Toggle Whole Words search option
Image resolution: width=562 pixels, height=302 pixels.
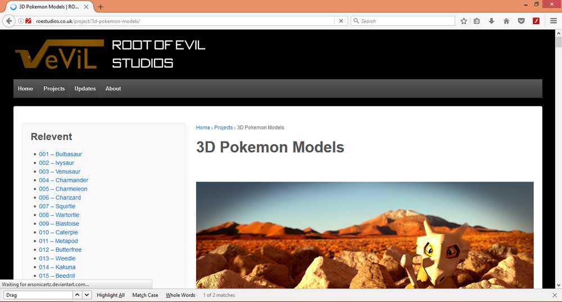[x=180, y=295]
